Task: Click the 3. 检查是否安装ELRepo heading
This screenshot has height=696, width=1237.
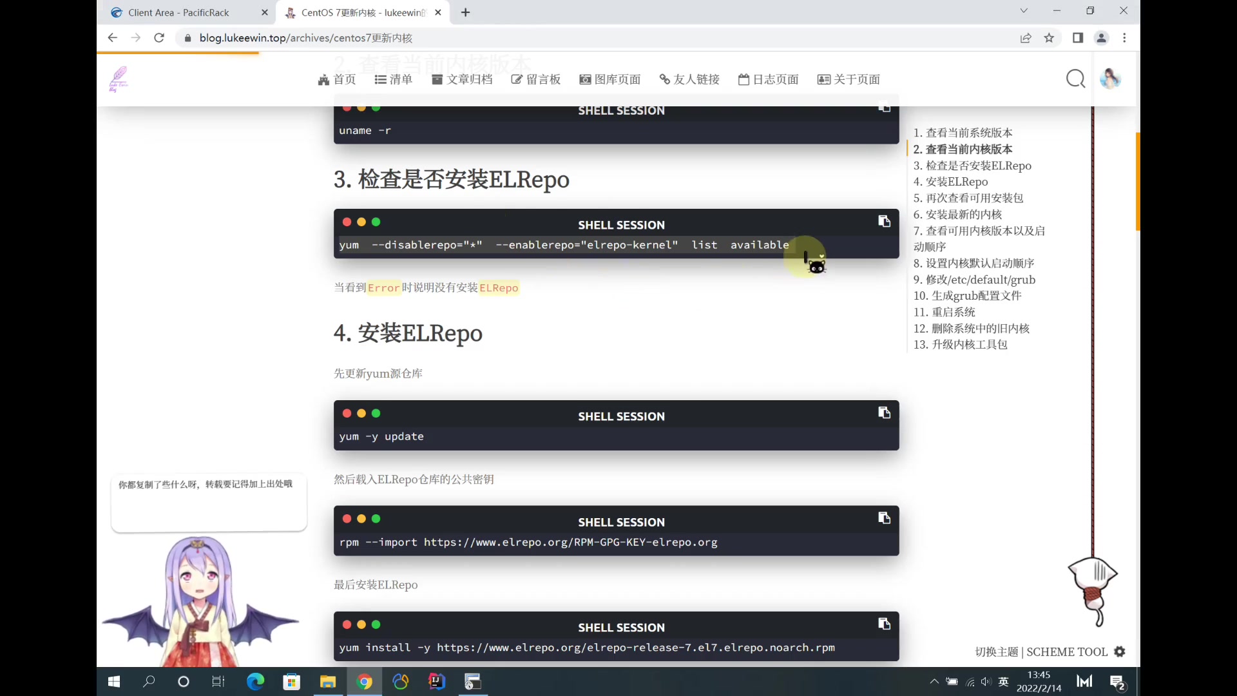Action: [x=451, y=179]
